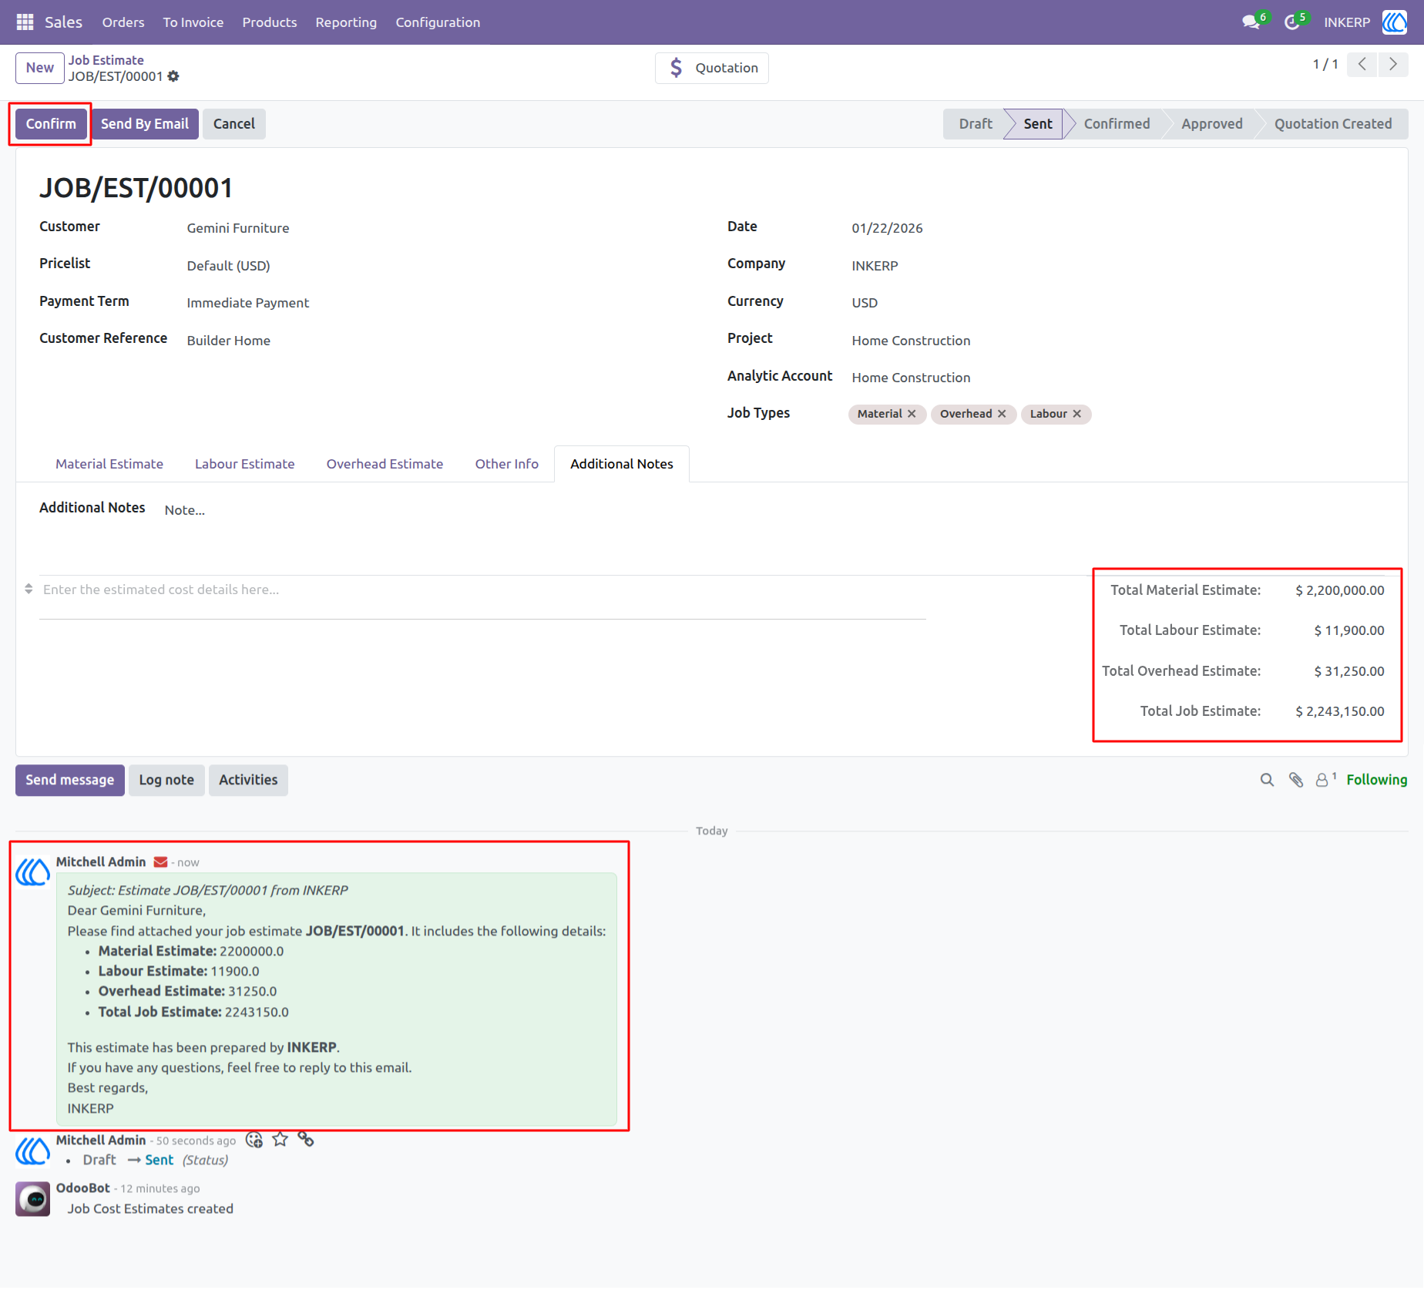Select the Confirmed status stage
Viewport: 1424px width, 1290px height.
pyautogui.click(x=1116, y=124)
